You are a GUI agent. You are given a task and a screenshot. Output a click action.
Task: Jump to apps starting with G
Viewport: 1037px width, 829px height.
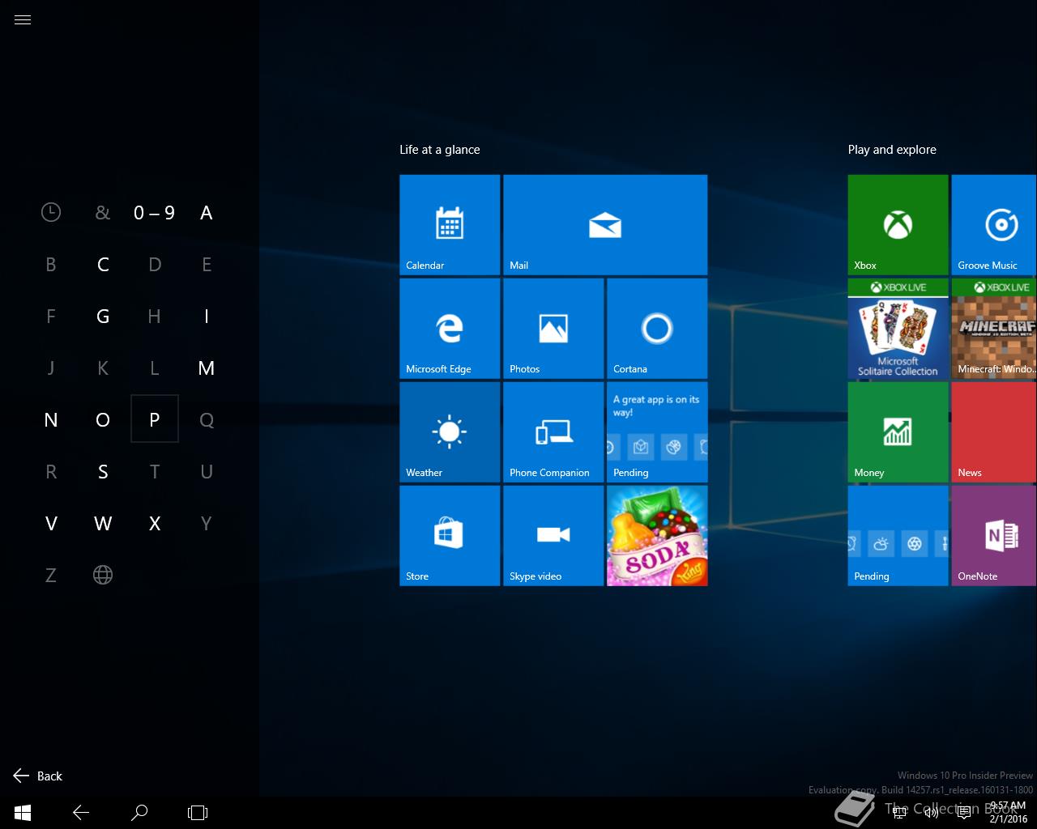point(103,317)
